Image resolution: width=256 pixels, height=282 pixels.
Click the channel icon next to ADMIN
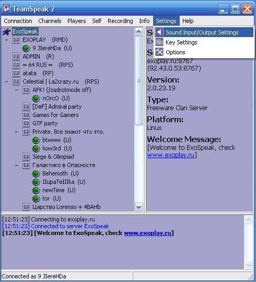(x=16, y=56)
